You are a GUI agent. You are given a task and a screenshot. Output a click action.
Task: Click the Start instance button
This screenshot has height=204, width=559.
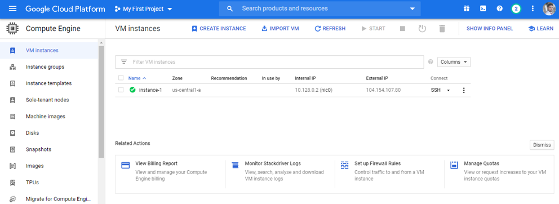374,29
